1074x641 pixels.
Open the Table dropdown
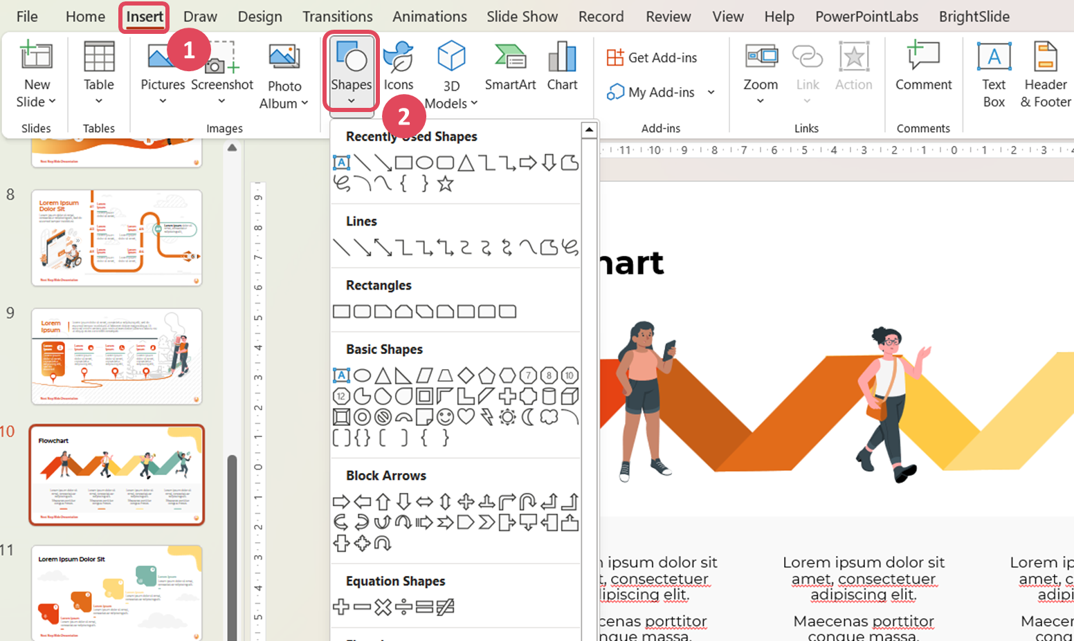click(x=99, y=102)
